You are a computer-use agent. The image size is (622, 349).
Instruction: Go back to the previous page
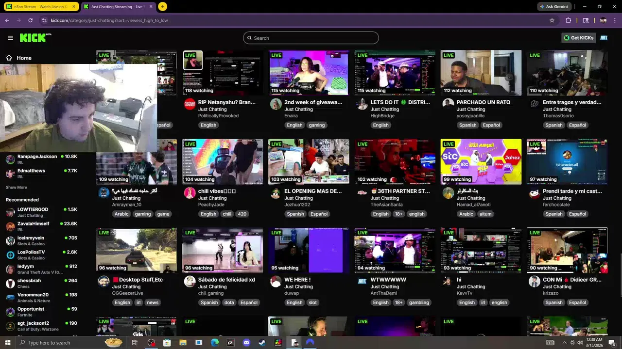tap(7, 20)
